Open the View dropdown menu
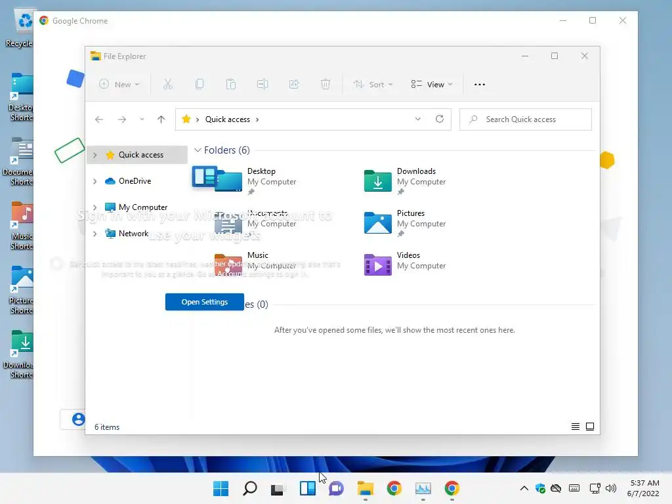The width and height of the screenshot is (672, 504). point(432,85)
